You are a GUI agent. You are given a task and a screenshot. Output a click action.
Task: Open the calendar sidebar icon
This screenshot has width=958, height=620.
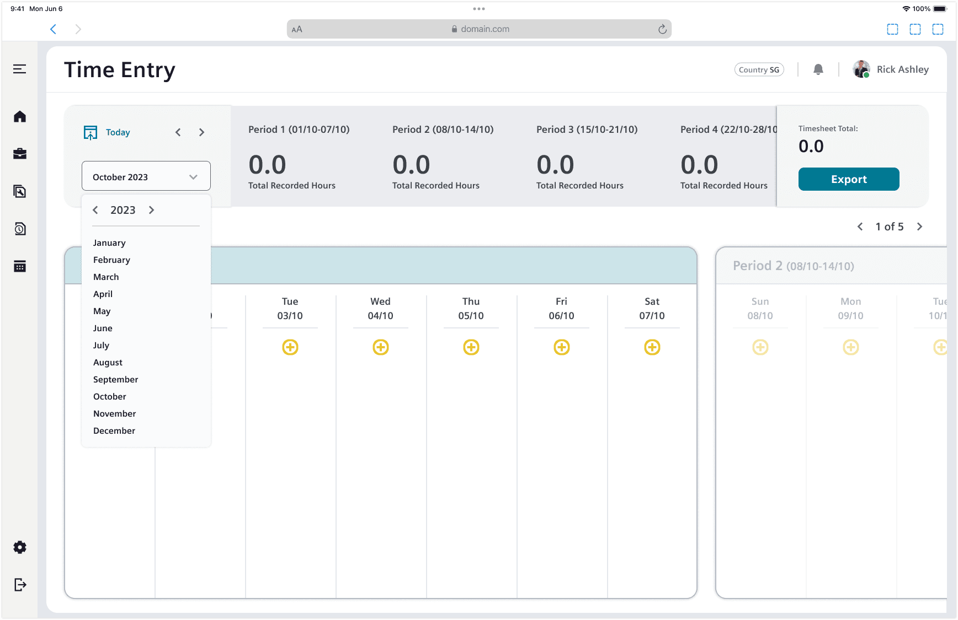[x=20, y=266]
